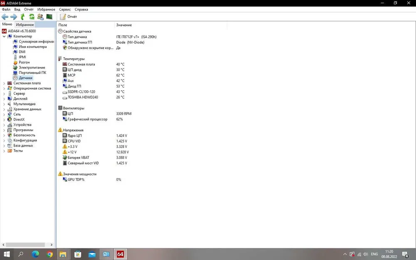This screenshot has height=260, width=416.
Task: Select Суммарная информация tree item
Action: pyautogui.click(x=36, y=42)
